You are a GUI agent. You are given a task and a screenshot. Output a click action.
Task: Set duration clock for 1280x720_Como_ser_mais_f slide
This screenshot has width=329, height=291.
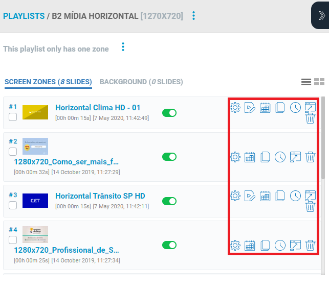coord(280,157)
